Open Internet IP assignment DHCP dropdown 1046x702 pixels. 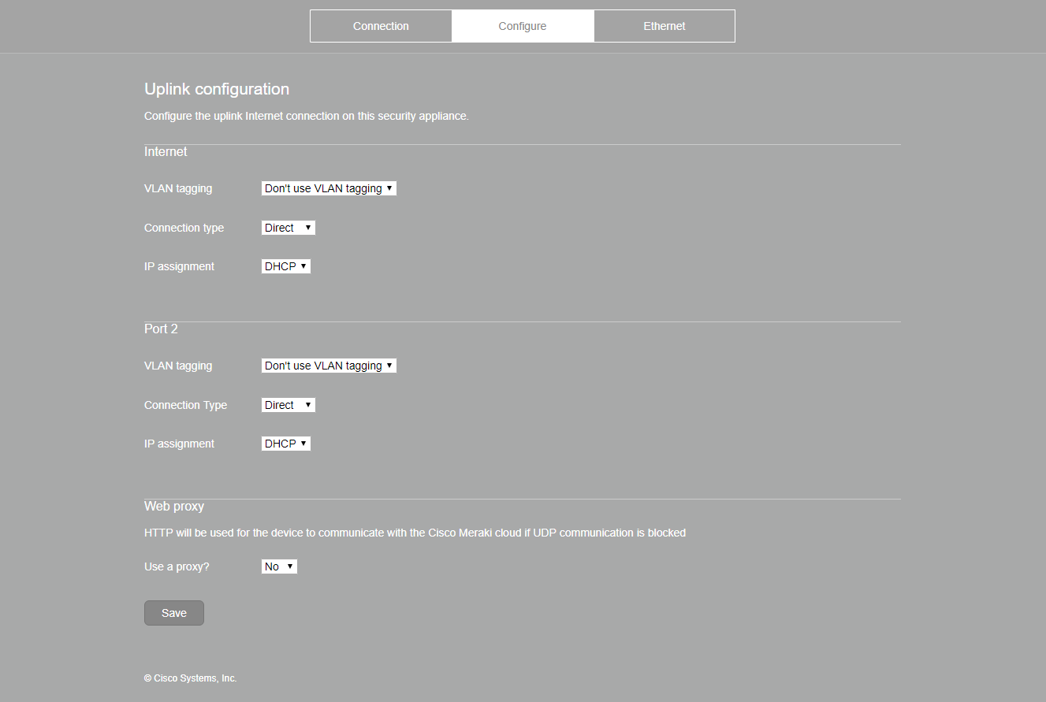(285, 266)
